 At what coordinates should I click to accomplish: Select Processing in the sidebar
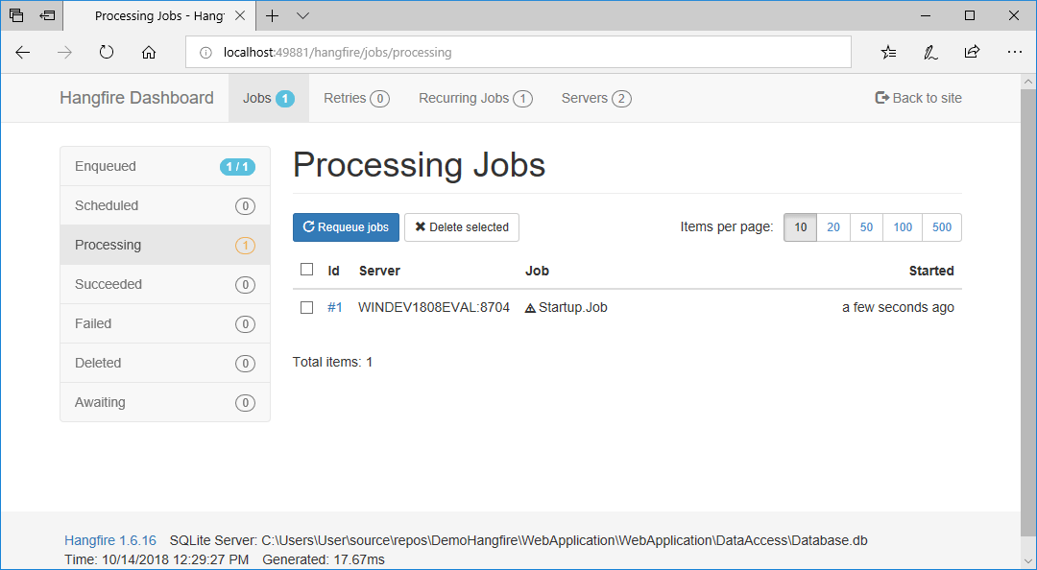pos(165,245)
